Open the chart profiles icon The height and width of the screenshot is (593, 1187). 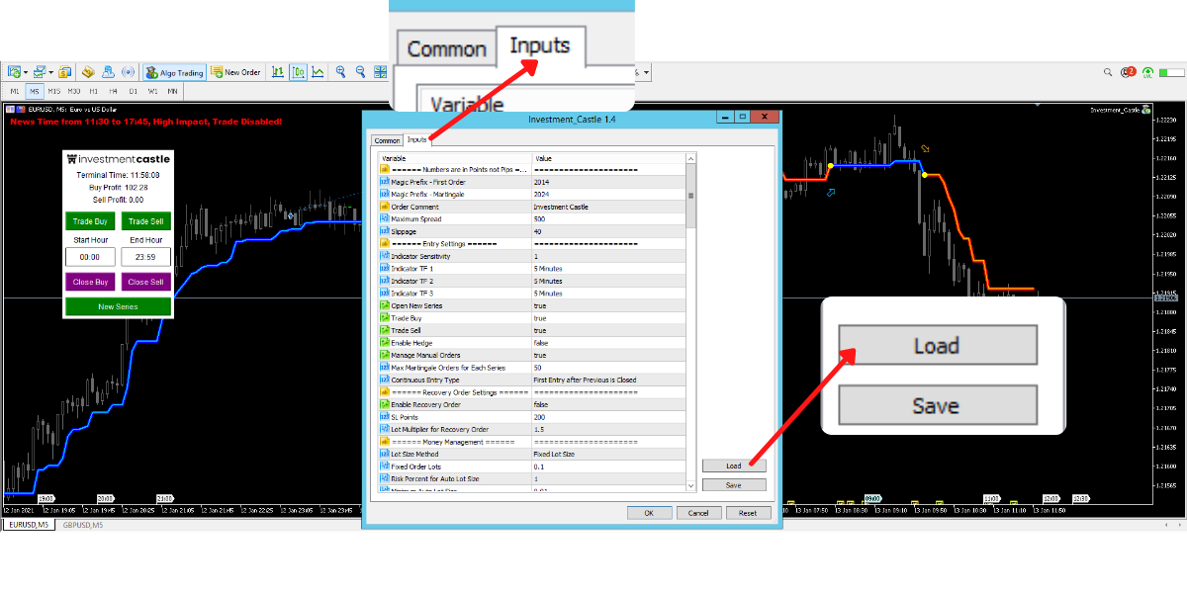pyautogui.click(x=40, y=72)
